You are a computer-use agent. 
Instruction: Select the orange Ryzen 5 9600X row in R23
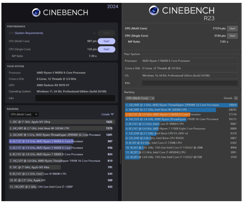(x=181, y=115)
